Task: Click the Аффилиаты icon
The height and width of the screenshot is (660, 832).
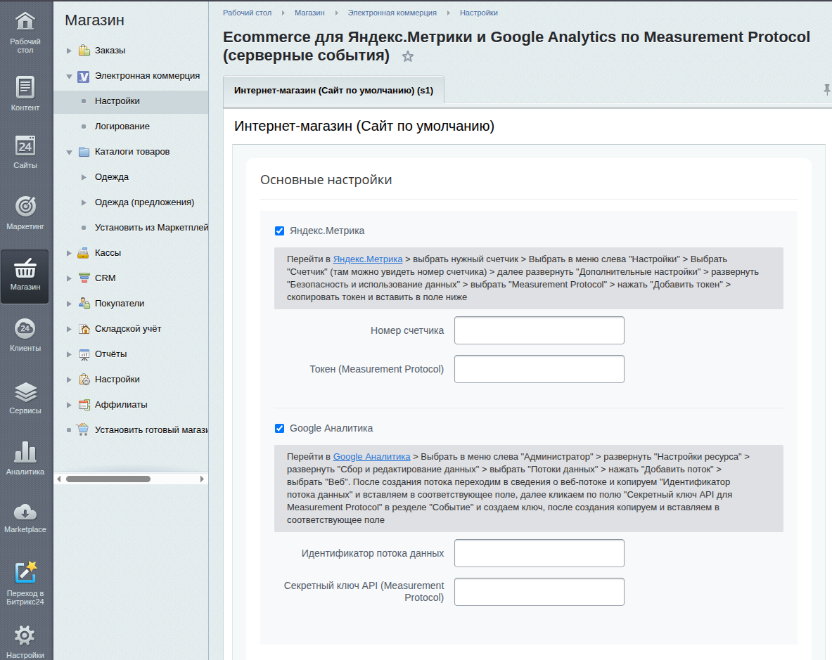Action: (84, 404)
